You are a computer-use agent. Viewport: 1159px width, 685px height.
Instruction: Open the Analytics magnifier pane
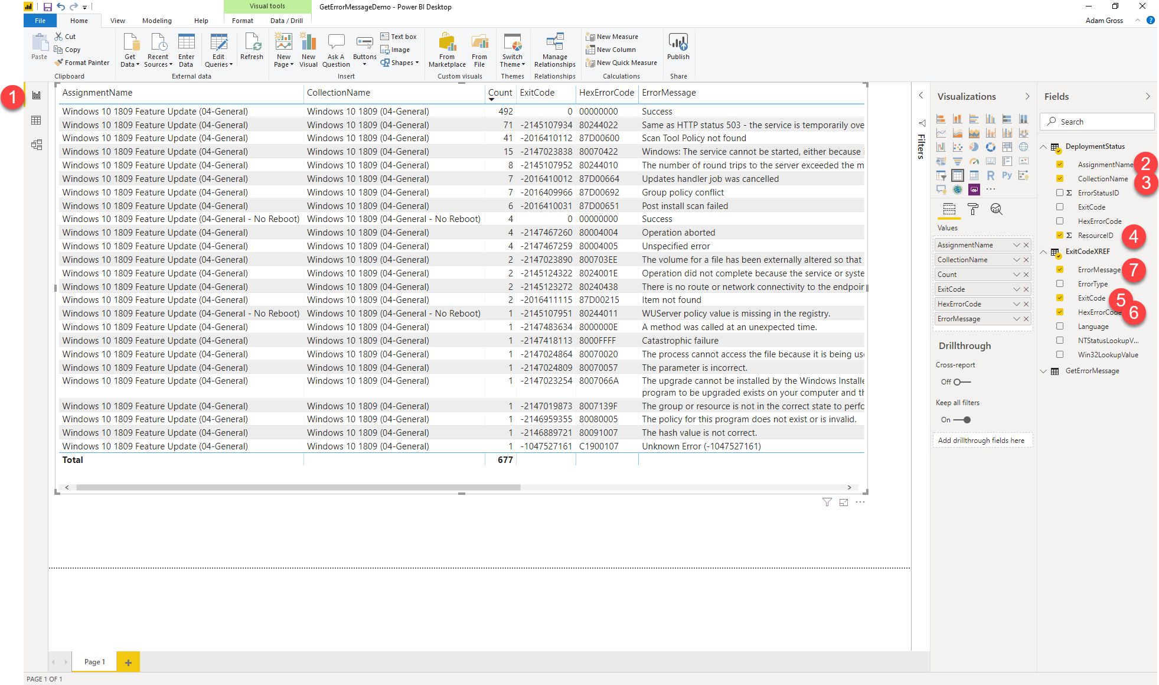point(996,209)
